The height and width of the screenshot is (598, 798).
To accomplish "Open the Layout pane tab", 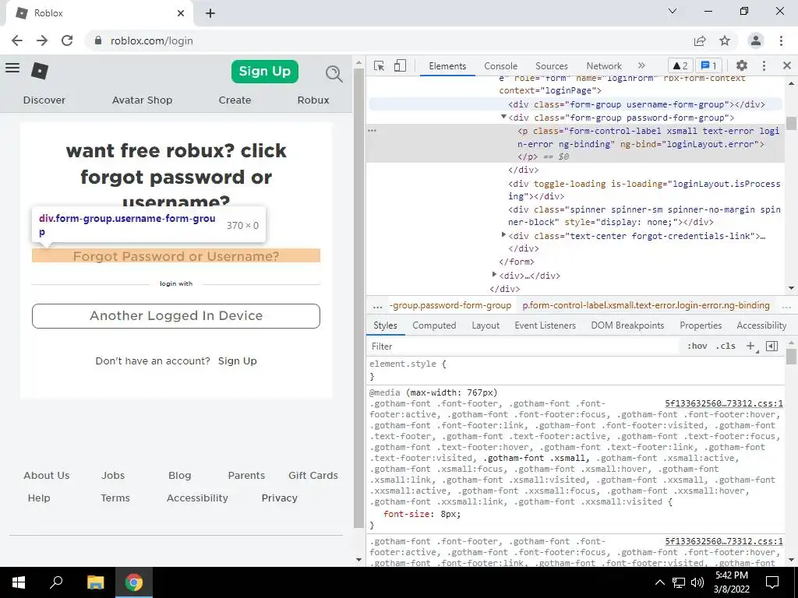I will (486, 325).
